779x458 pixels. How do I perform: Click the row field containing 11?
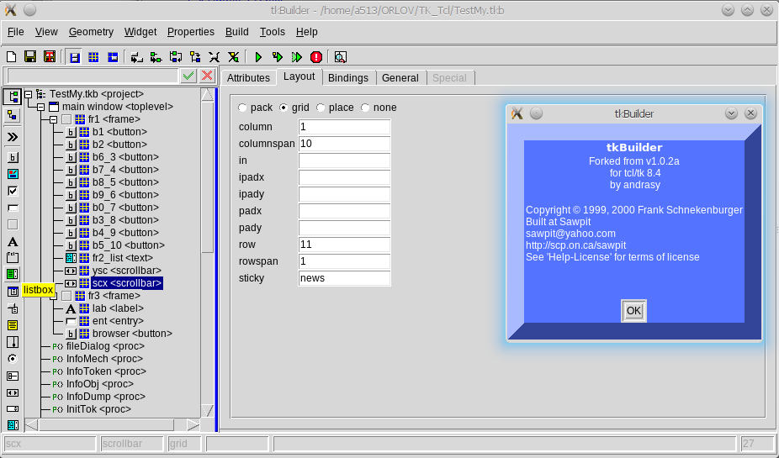[344, 245]
